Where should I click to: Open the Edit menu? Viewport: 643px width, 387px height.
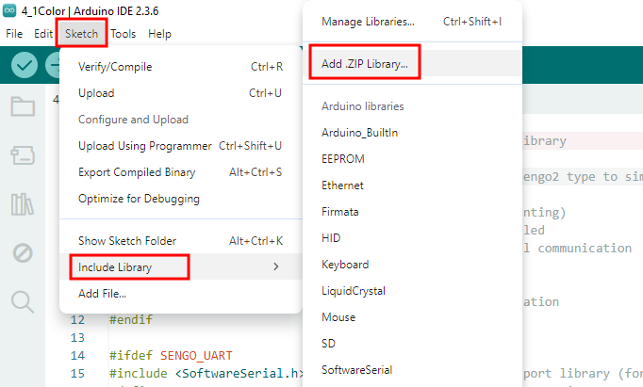click(43, 34)
